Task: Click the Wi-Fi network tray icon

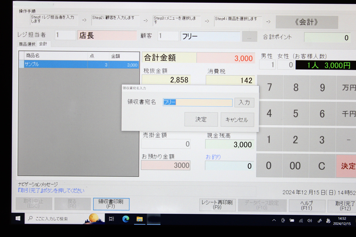Action: pyautogui.click(x=301, y=220)
